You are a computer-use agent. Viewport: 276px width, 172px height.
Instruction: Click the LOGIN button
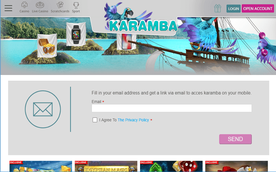coord(233,8)
